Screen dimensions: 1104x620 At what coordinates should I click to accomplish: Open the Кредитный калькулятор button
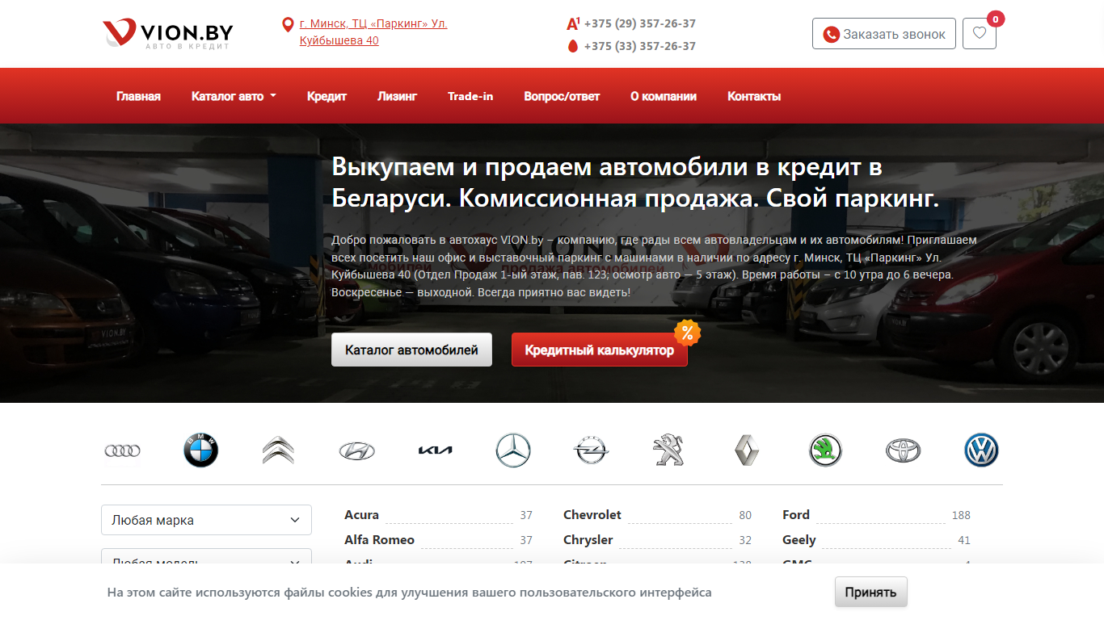coord(599,350)
